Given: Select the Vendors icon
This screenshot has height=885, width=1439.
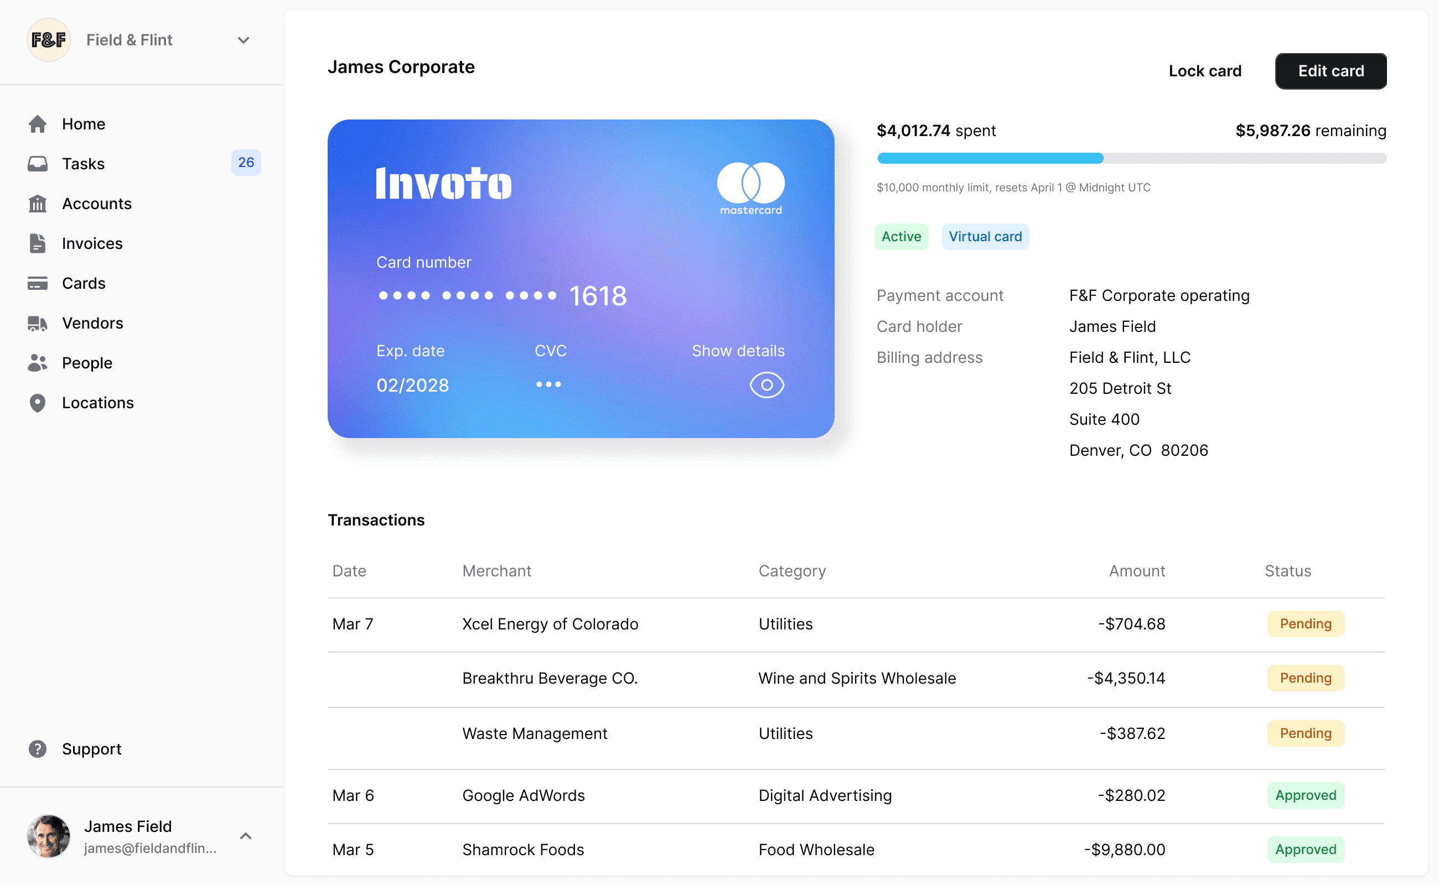Looking at the screenshot, I should (x=38, y=322).
